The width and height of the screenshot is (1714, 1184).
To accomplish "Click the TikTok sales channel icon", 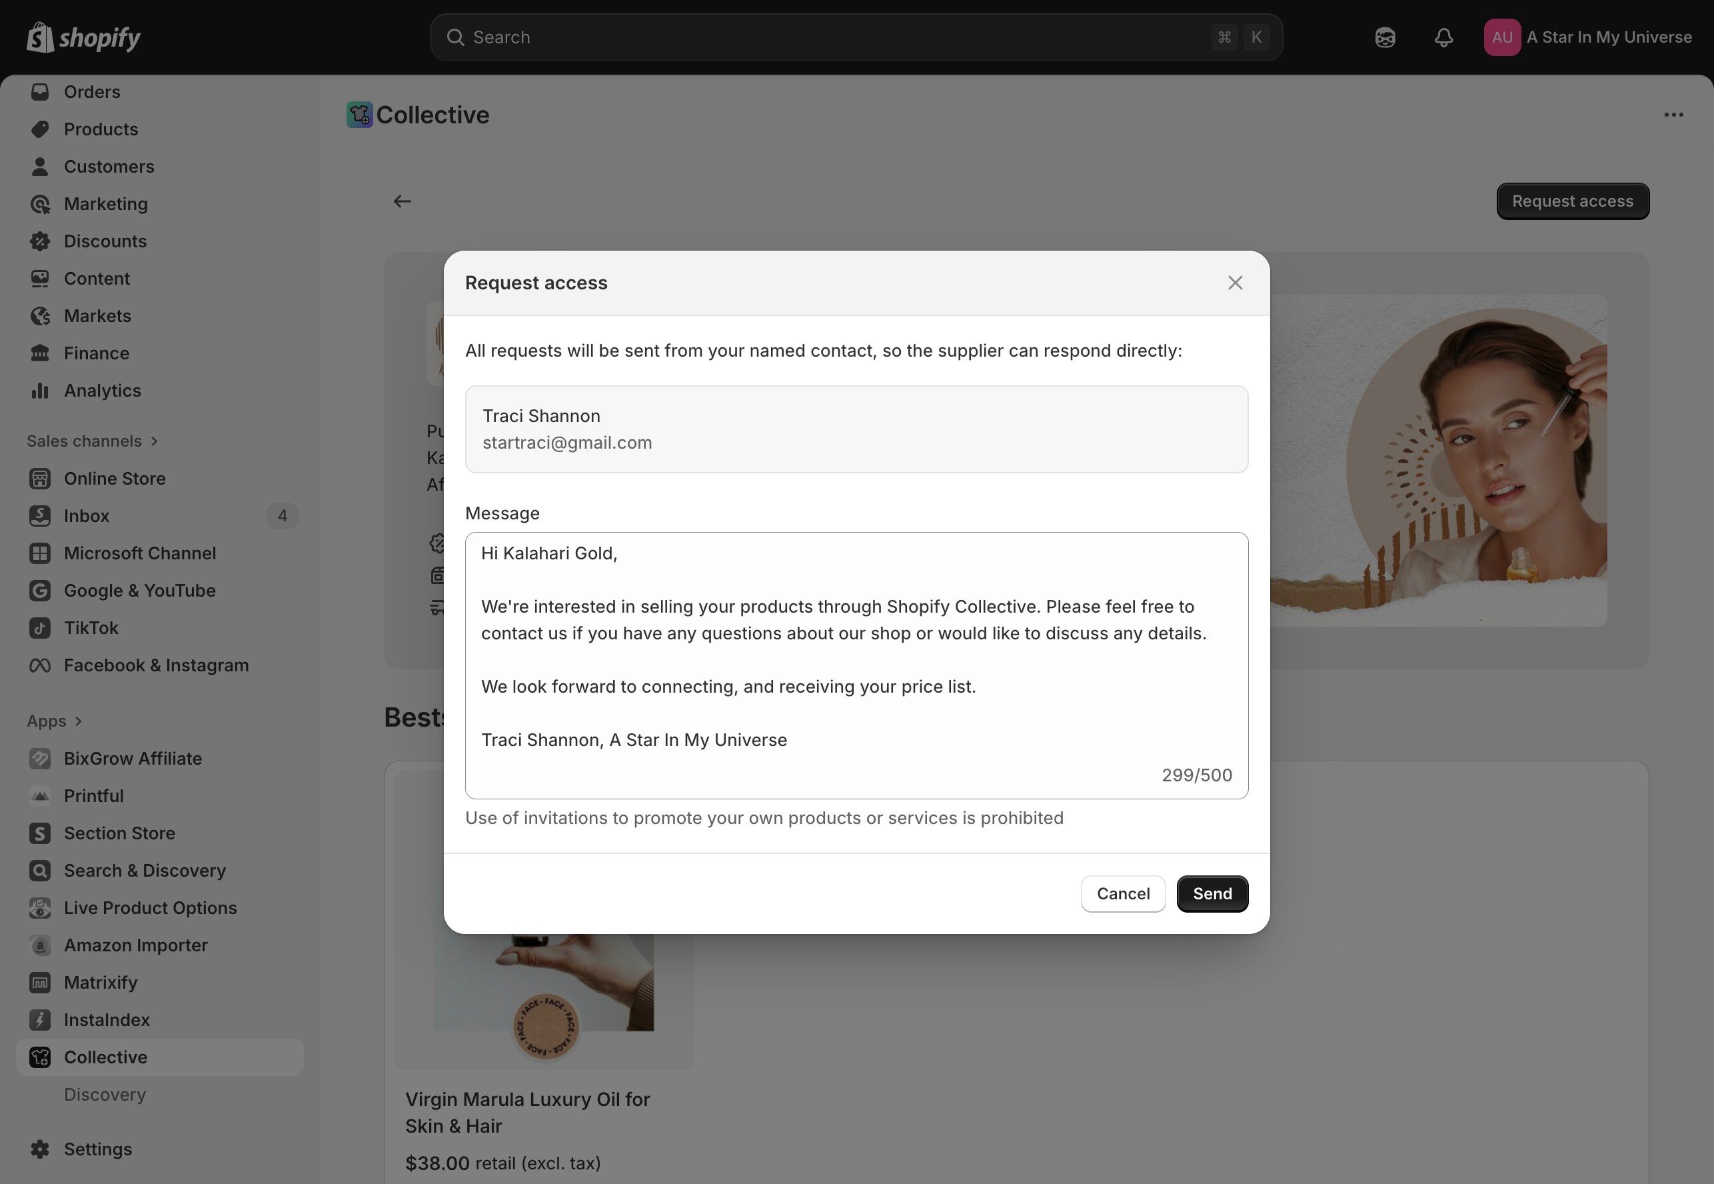I will (40, 627).
